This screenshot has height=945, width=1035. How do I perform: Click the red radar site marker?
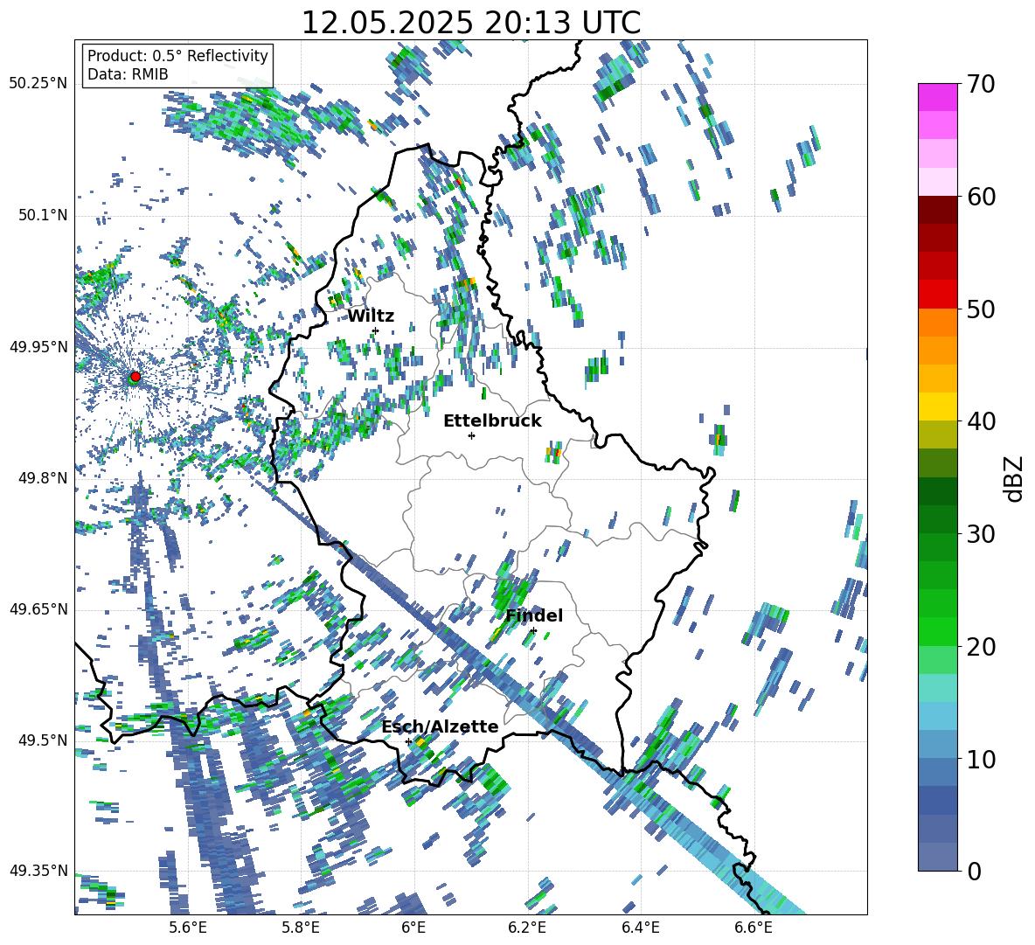tap(135, 377)
